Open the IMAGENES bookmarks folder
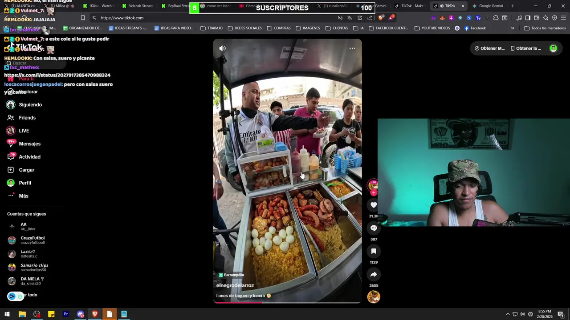Viewport: 570px width, 320px height. pyautogui.click(x=308, y=28)
